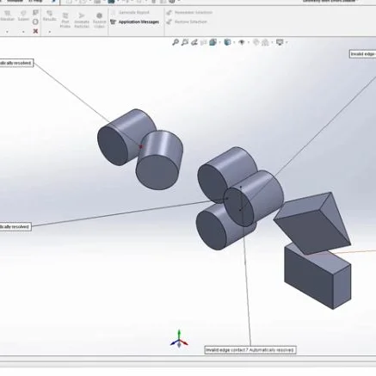Click the small ribbon icon above the circle icon
Viewport: 376px width, 376px height.
click(x=35, y=13)
